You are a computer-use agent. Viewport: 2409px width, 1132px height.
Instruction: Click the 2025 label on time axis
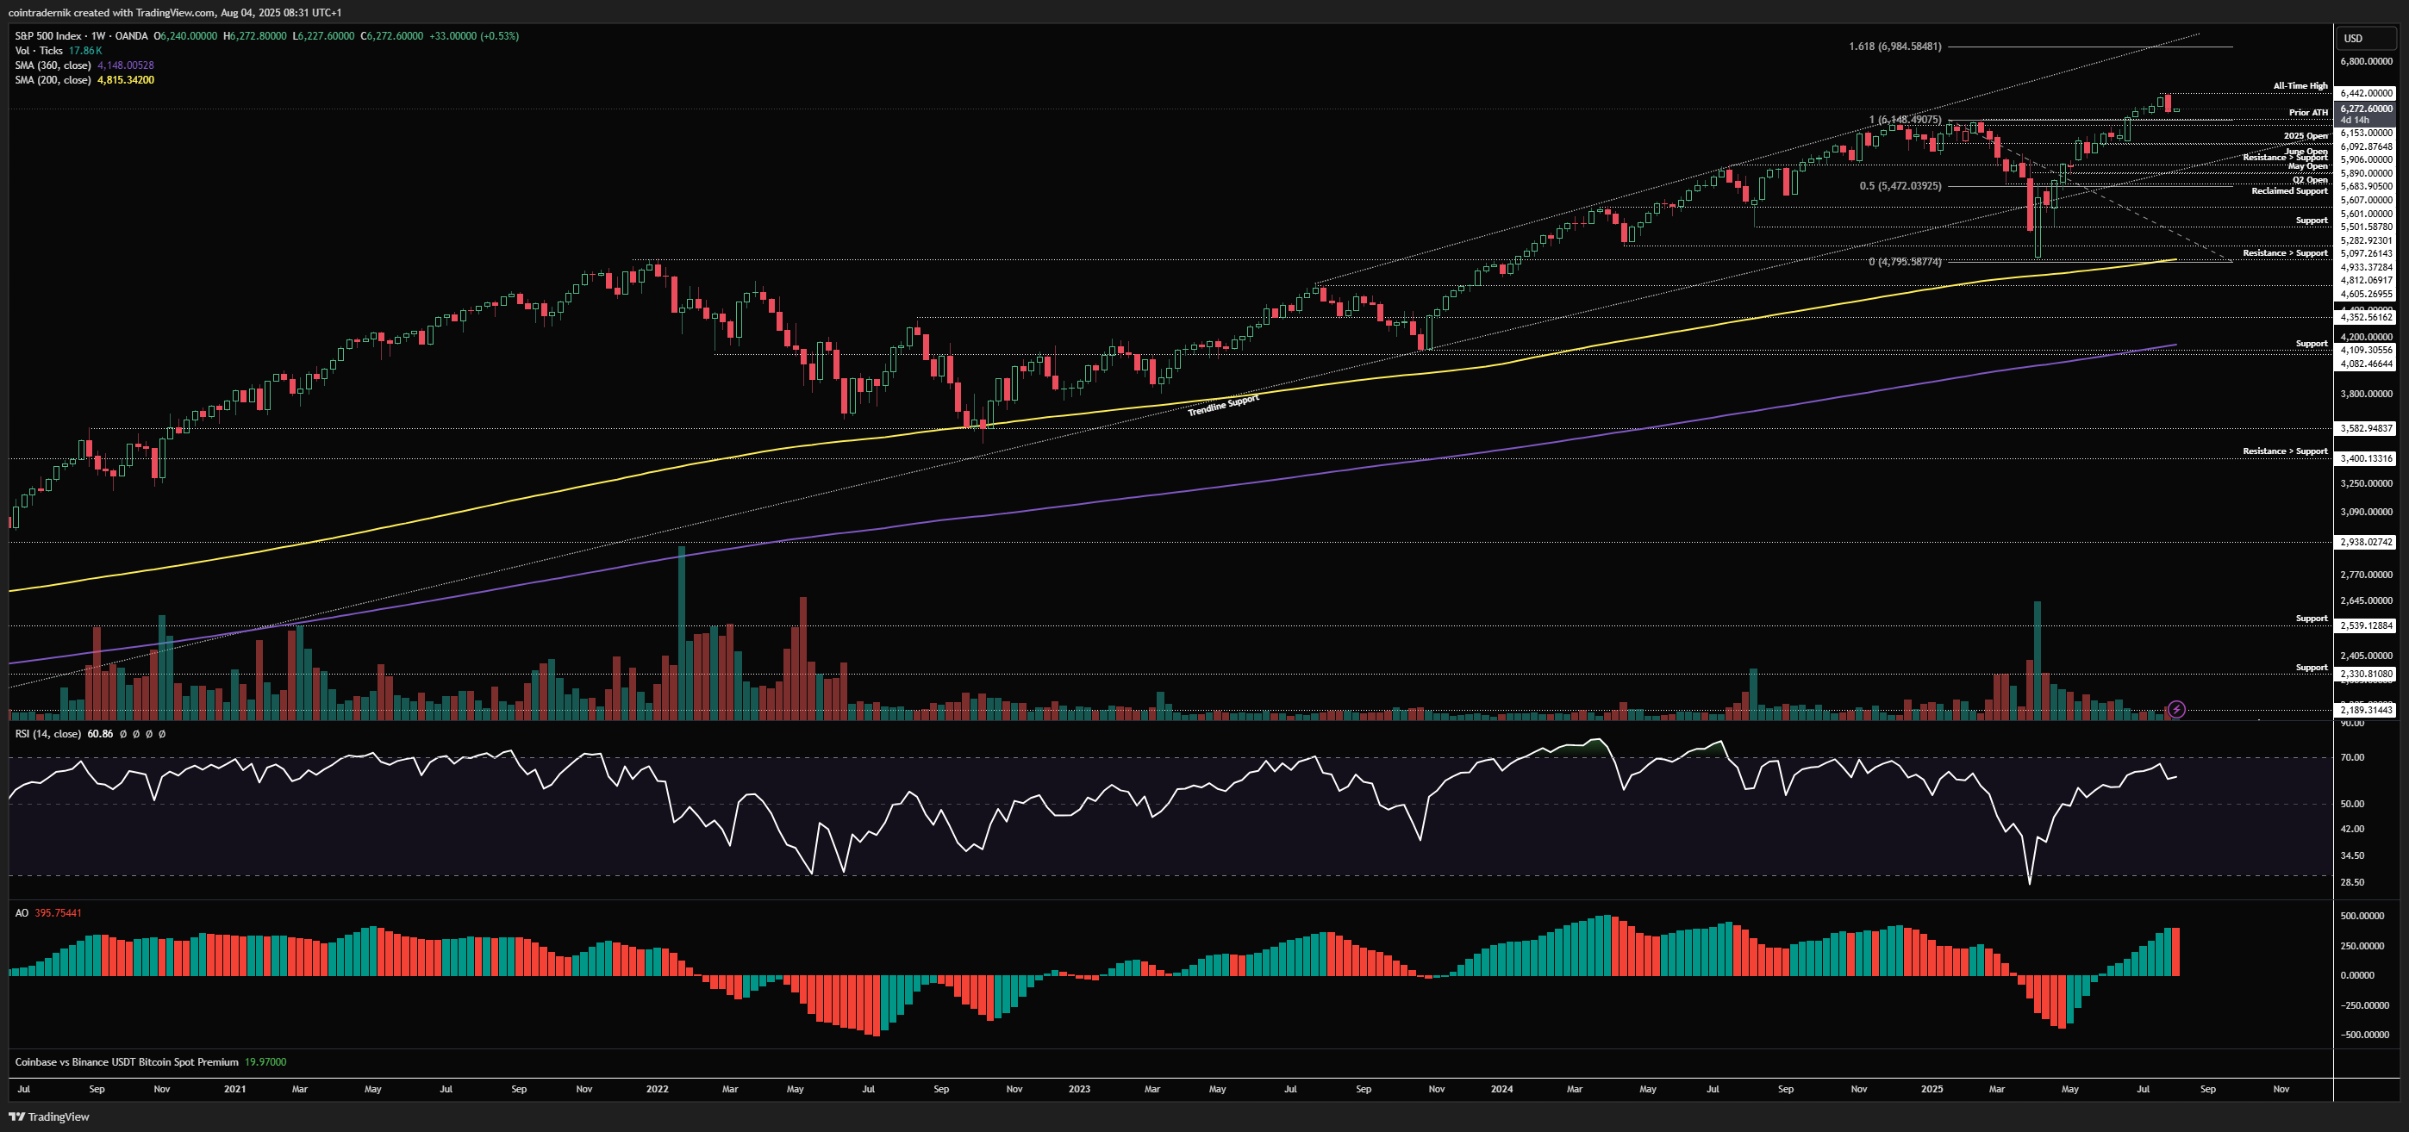point(1932,1089)
